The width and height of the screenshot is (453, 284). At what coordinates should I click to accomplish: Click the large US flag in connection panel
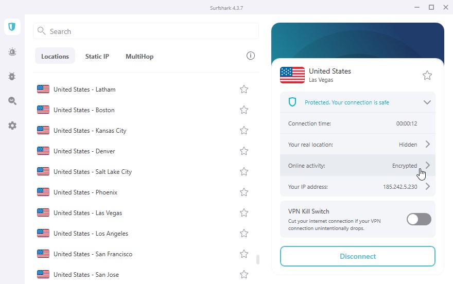coord(292,75)
